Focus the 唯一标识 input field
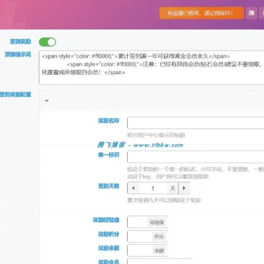The height and width of the screenshot is (264, 264). point(195,157)
